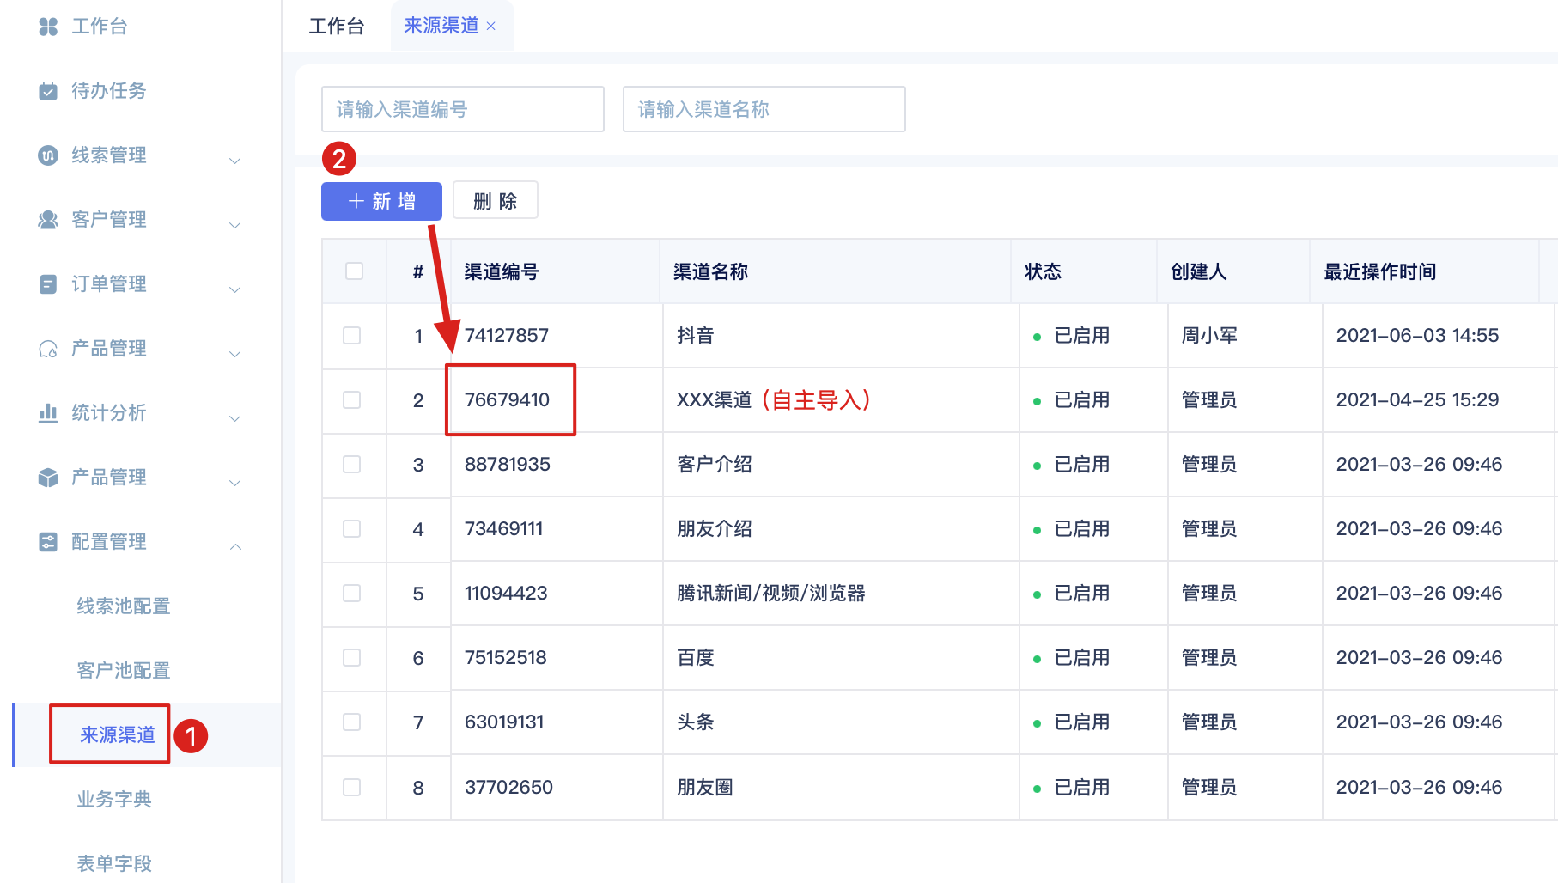The height and width of the screenshot is (883, 1558).
Task: Check the checkbox for the 抖音 row
Action: tap(352, 336)
